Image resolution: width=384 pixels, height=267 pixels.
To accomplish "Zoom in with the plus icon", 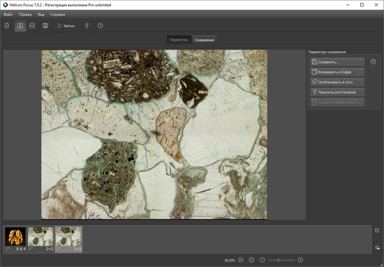I will click(x=300, y=260).
